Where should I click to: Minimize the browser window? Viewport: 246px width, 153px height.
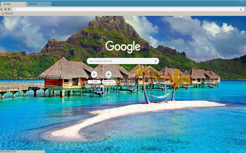[x=238, y=2]
